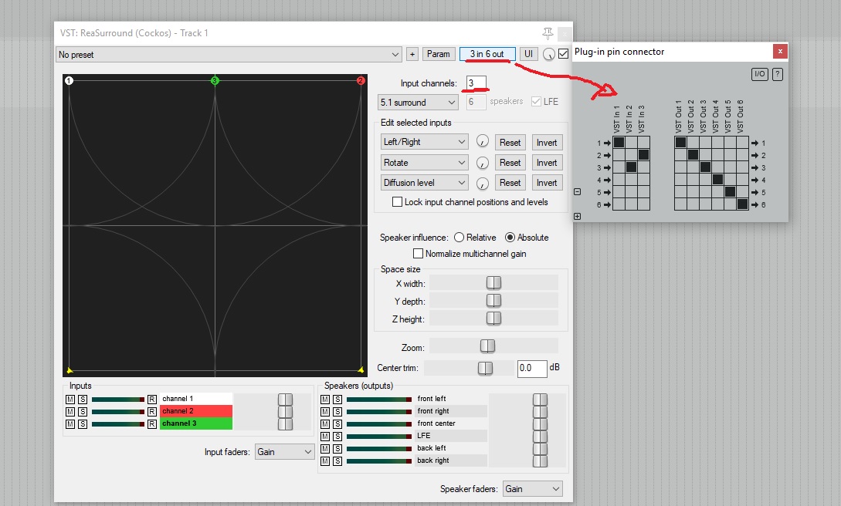Check Normalize multichannel gain
The height and width of the screenshot is (506, 841).
(x=419, y=254)
